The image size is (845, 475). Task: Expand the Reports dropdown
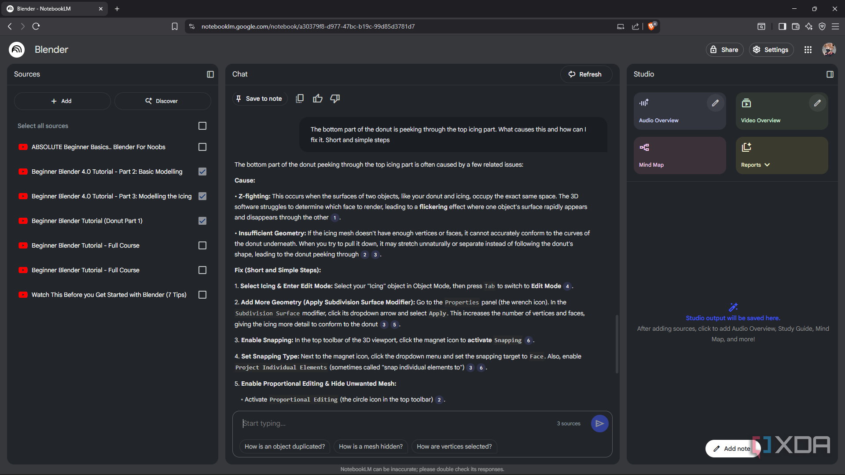click(767, 165)
